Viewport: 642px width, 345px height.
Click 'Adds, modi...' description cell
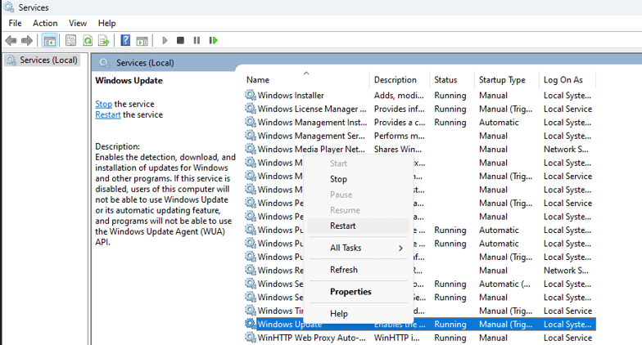point(399,95)
